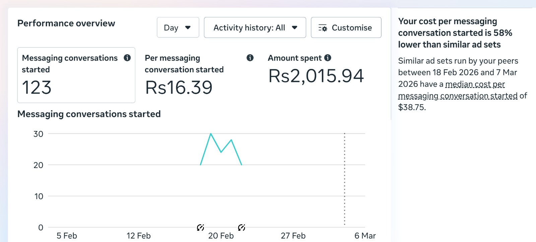The height and width of the screenshot is (242, 536).
Task: Click the second activity marker icon on the chart axis
Action: coord(242,228)
